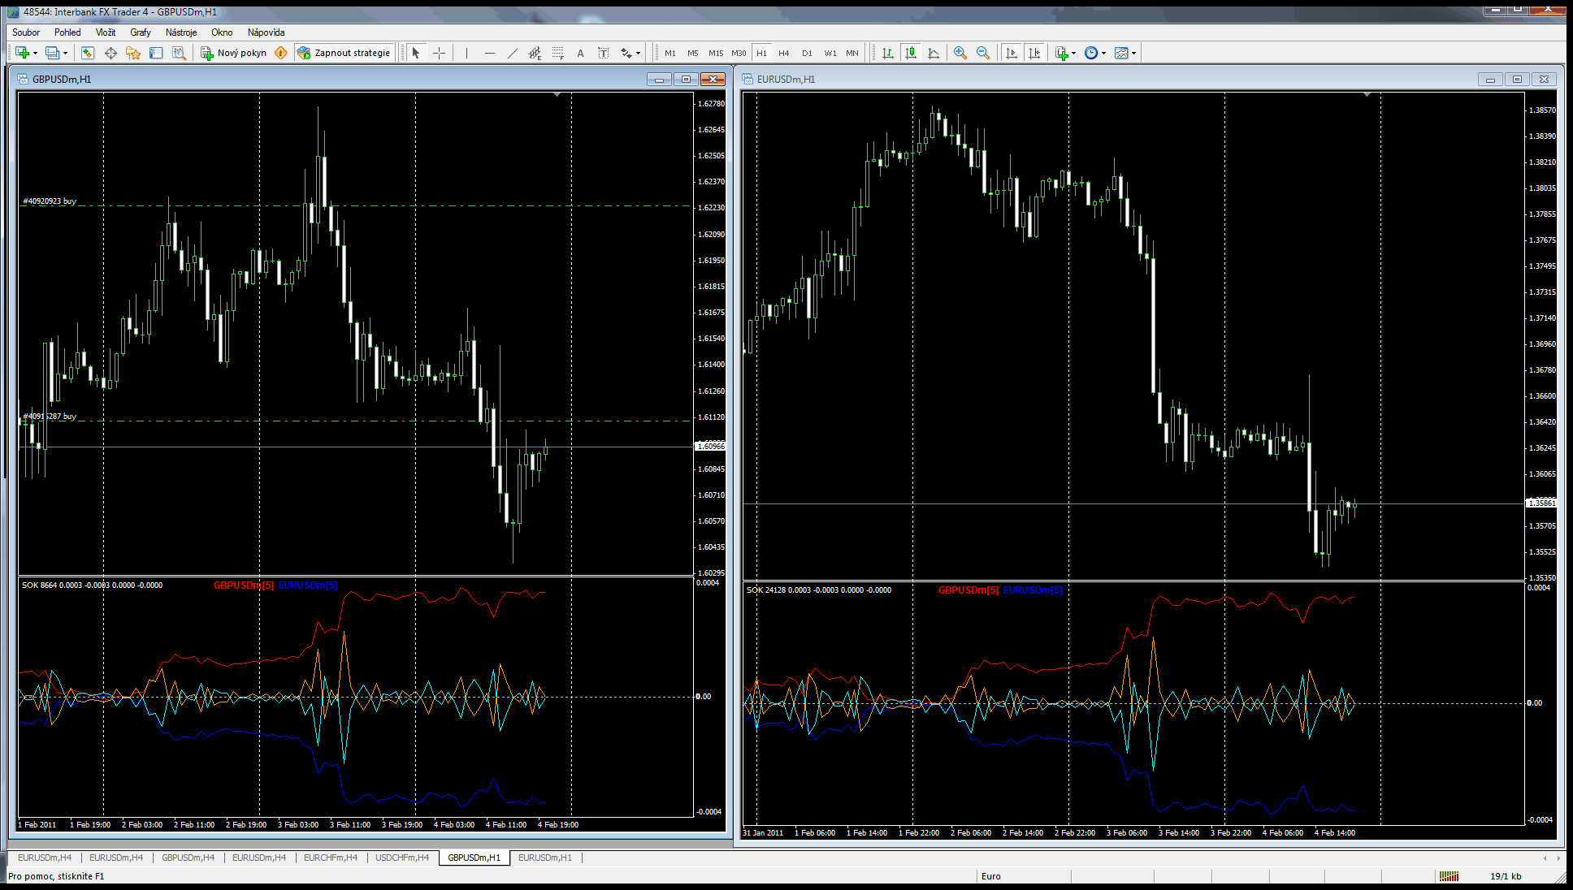Select the D1 timeframe
The height and width of the screenshot is (890, 1573).
(x=807, y=53)
